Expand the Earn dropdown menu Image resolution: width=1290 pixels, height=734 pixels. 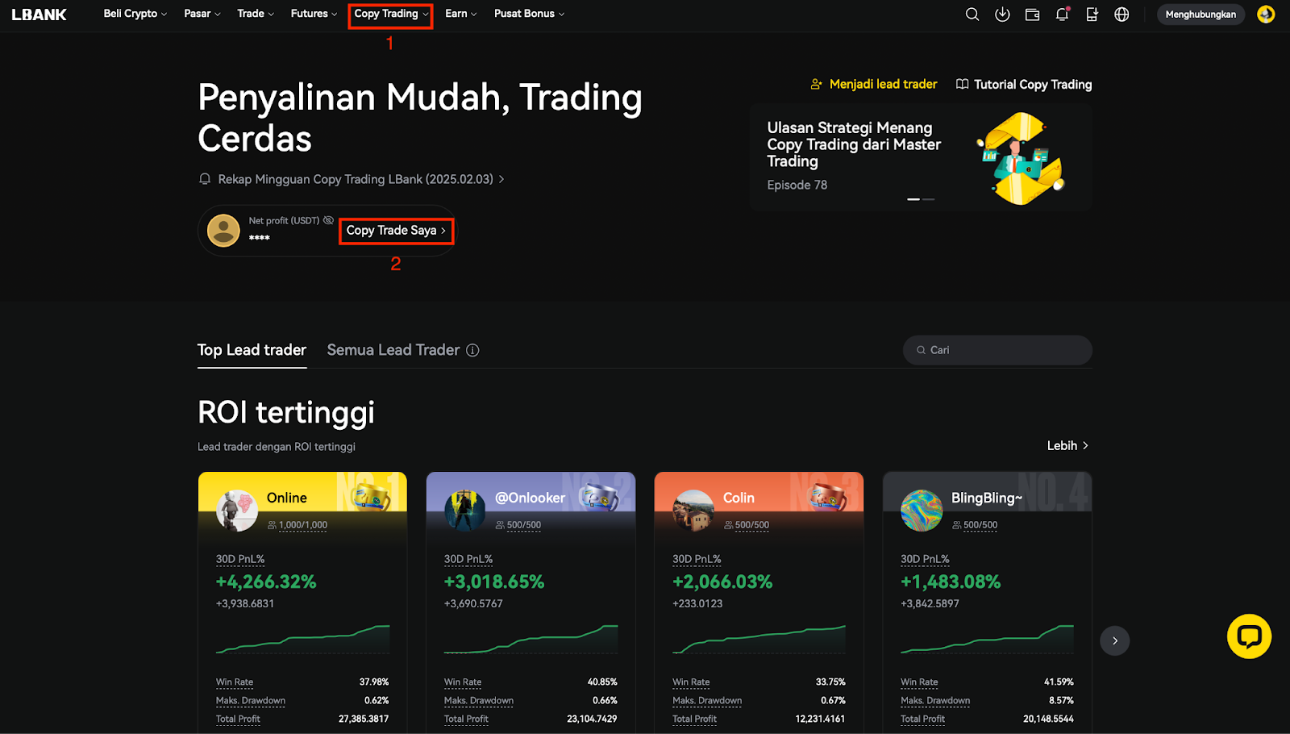[x=461, y=14]
